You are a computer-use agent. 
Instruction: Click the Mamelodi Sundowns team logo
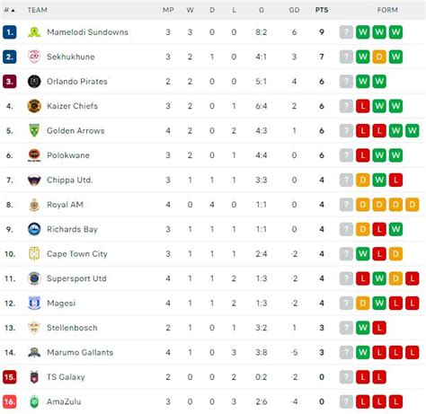(34, 32)
